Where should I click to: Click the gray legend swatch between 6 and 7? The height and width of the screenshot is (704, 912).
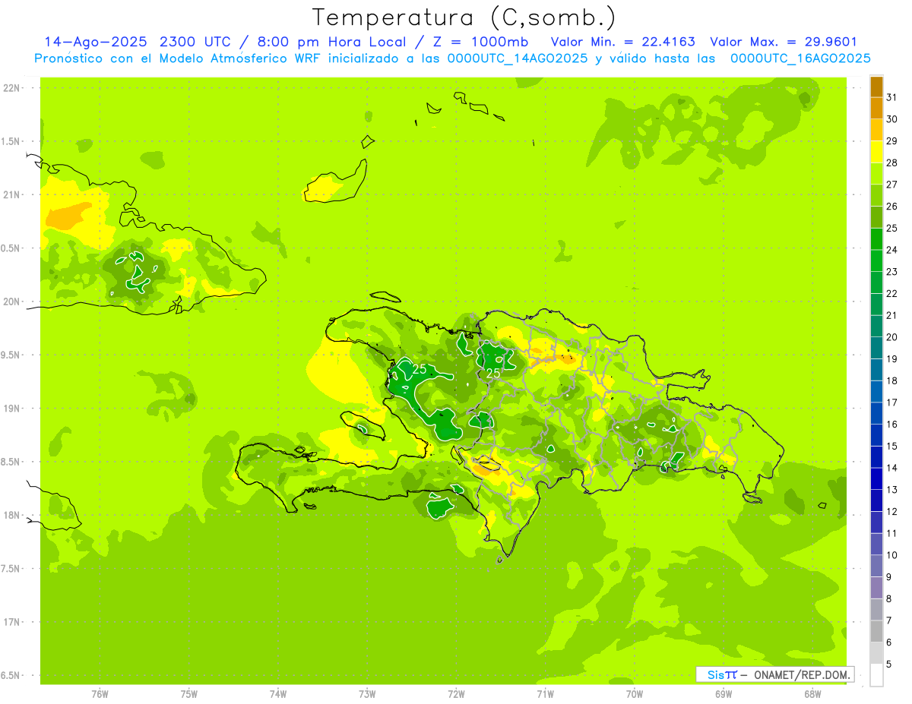coord(876,631)
